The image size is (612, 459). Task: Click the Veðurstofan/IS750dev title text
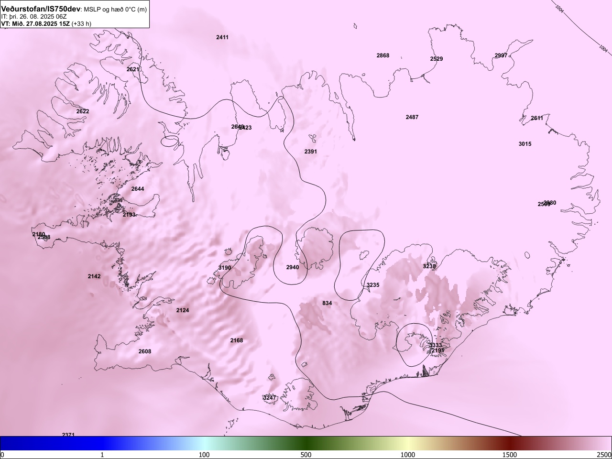41,10
